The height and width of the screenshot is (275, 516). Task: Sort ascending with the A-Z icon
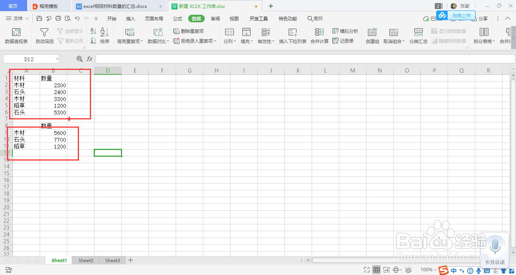(94, 31)
